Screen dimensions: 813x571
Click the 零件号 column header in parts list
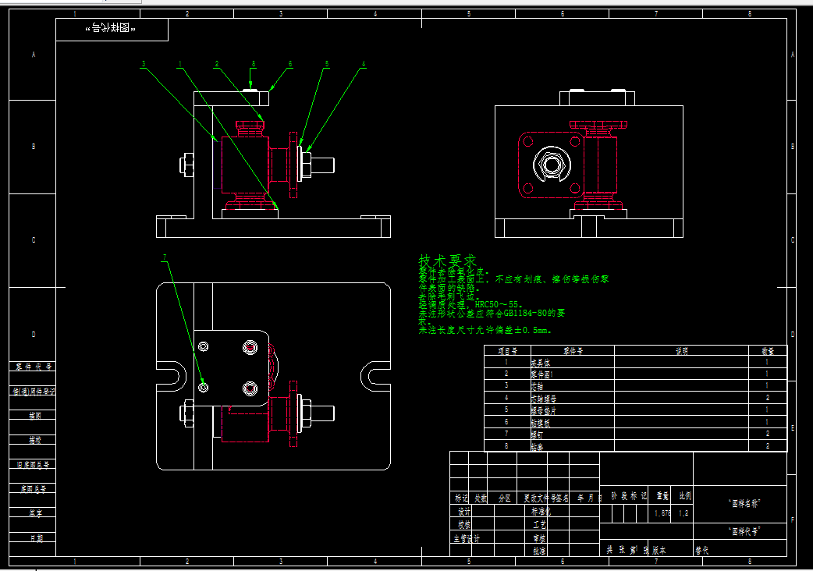coord(573,351)
